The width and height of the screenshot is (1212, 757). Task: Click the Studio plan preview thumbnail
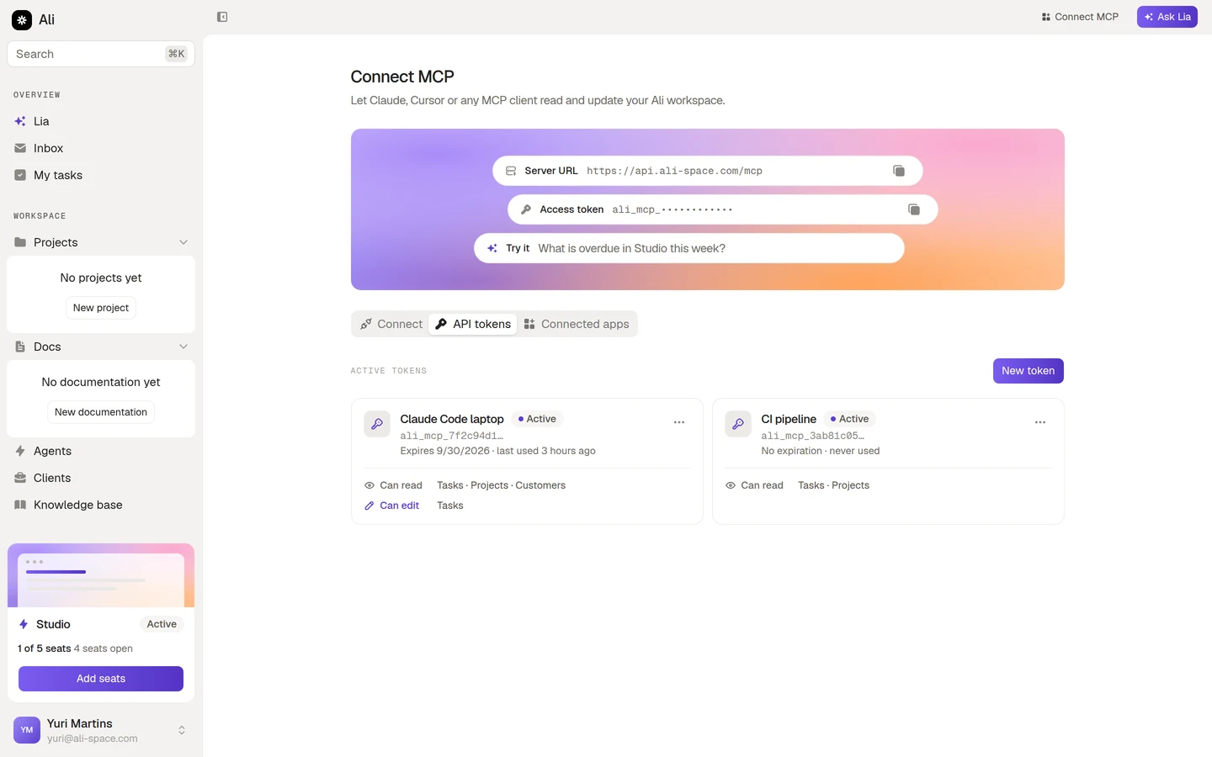click(101, 575)
